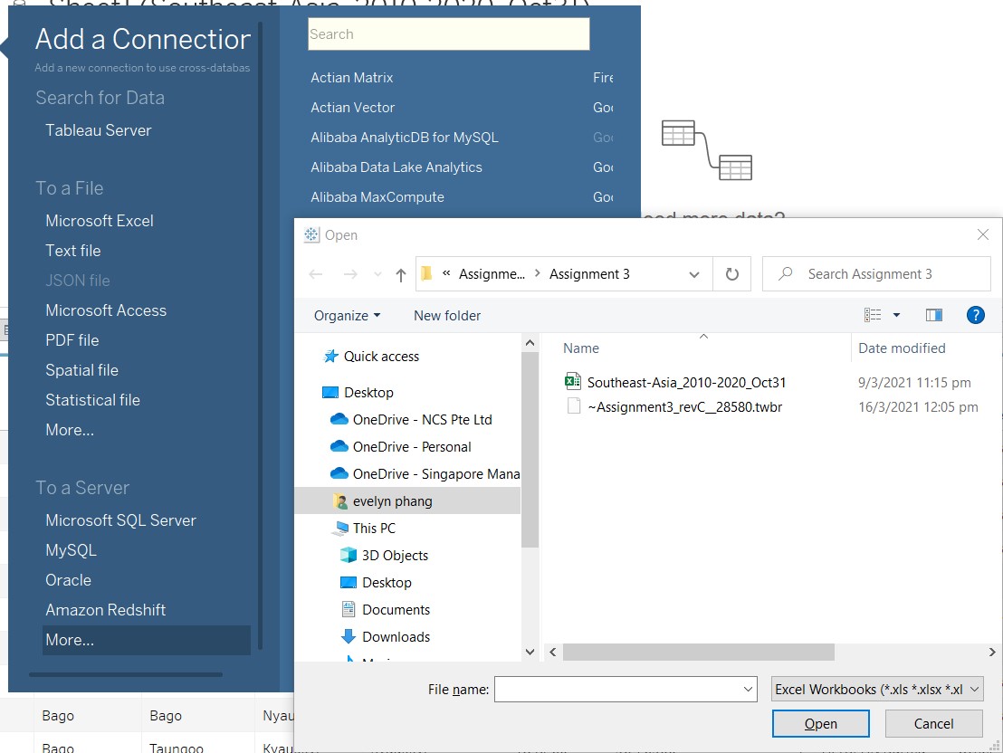The height and width of the screenshot is (753, 1003).
Task: Select the ~Assignment3_revC__28580.twbr file
Action: point(684,407)
